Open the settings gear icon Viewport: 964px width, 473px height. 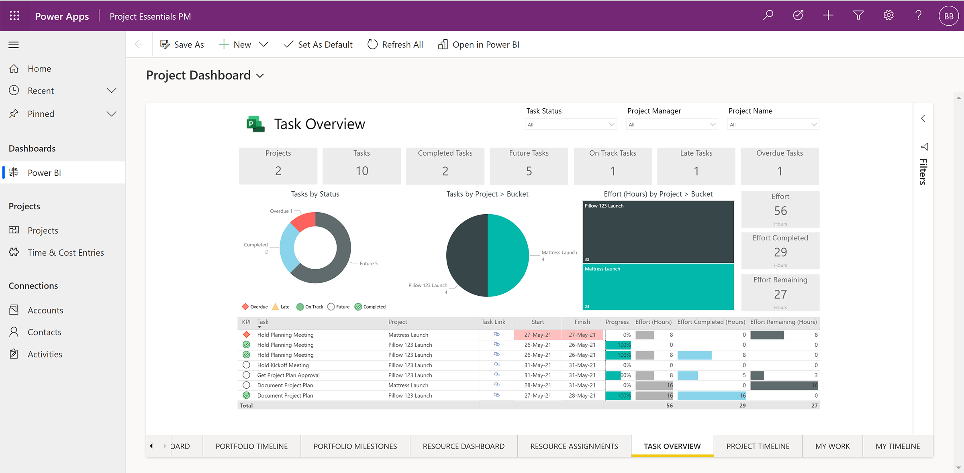(x=888, y=16)
